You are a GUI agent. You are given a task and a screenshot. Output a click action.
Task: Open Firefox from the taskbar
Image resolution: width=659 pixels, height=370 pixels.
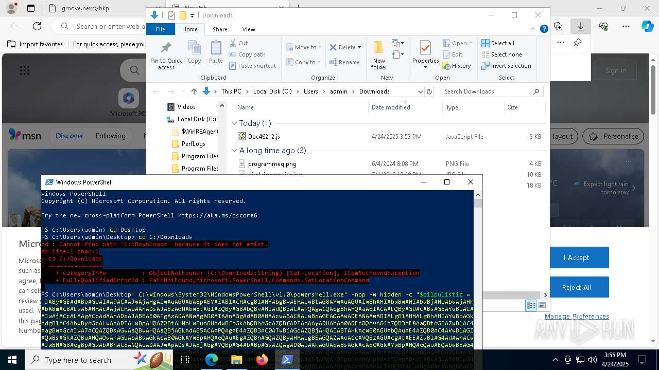pyautogui.click(x=262, y=360)
